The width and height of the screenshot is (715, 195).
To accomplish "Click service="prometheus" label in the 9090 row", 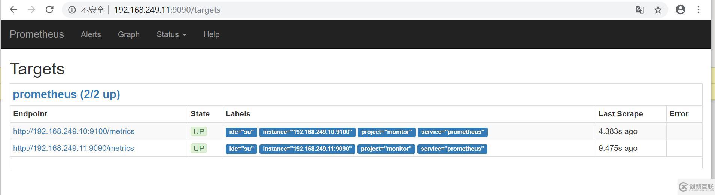I will pyautogui.click(x=452, y=149).
